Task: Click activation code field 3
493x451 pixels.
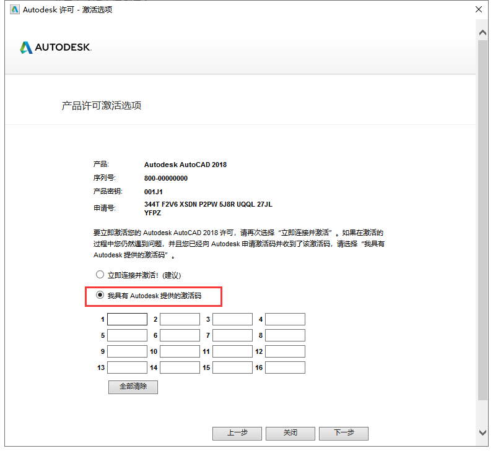Action: click(232, 319)
